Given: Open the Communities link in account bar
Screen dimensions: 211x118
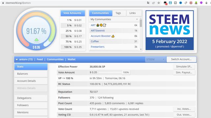Looking at the screenshot, I should click(x=55, y=59).
